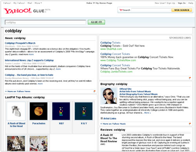Open 'the band you love, or love to hate' headline
The image size is (196, 152).
pyautogui.click(x=29, y=75)
